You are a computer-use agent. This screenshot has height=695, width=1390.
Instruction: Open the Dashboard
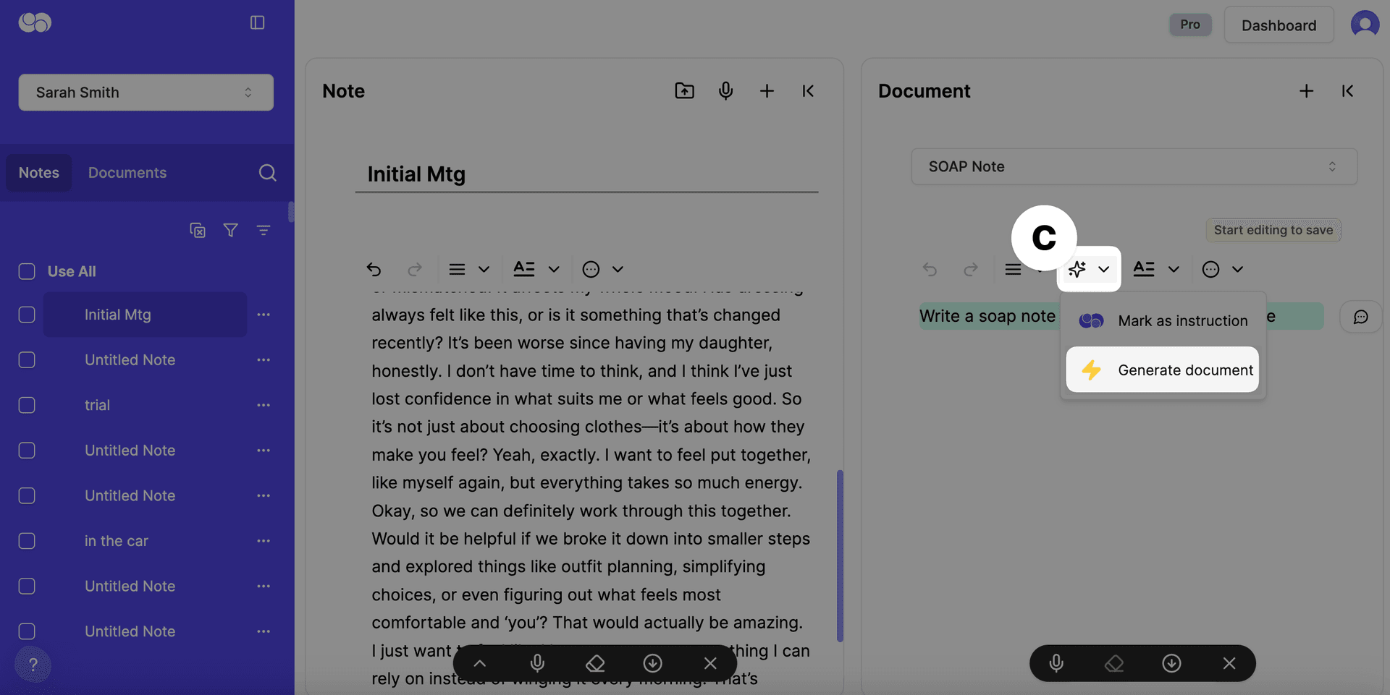pos(1279,25)
